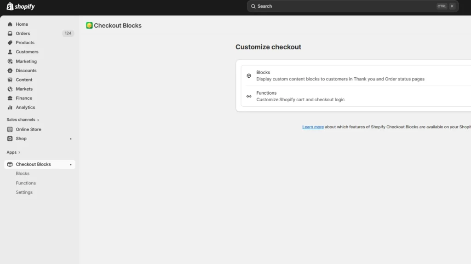
Task: Select Checkout Blocks app in sidebar
Action: (40, 164)
